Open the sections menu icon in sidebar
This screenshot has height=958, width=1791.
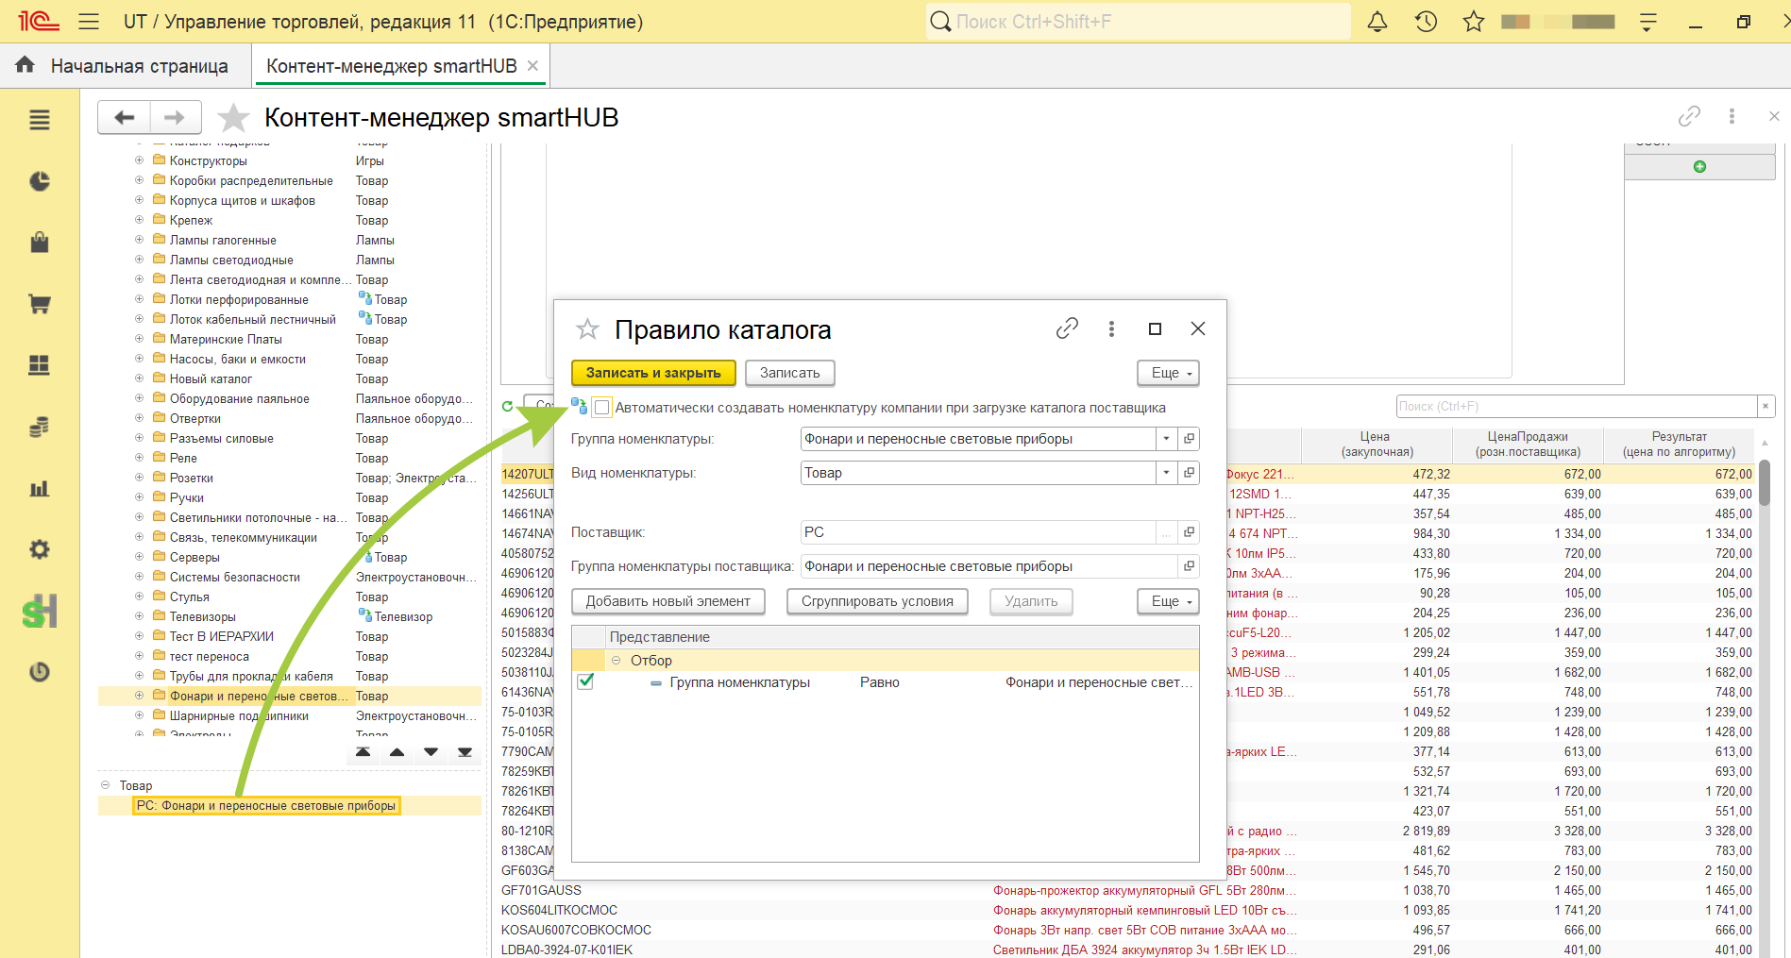pos(40,120)
